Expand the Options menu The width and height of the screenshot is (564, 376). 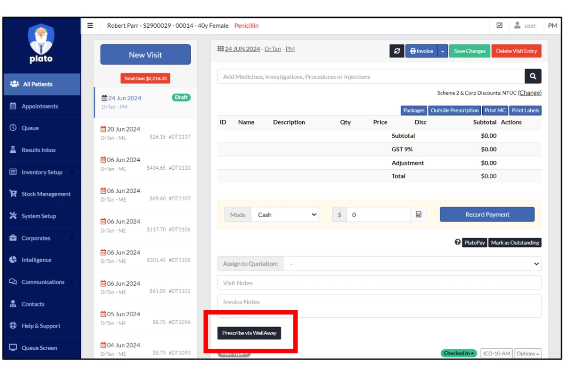[x=528, y=353]
